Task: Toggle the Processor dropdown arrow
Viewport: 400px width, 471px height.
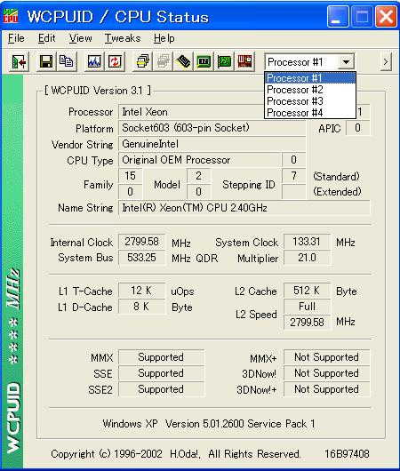Action: (x=346, y=62)
